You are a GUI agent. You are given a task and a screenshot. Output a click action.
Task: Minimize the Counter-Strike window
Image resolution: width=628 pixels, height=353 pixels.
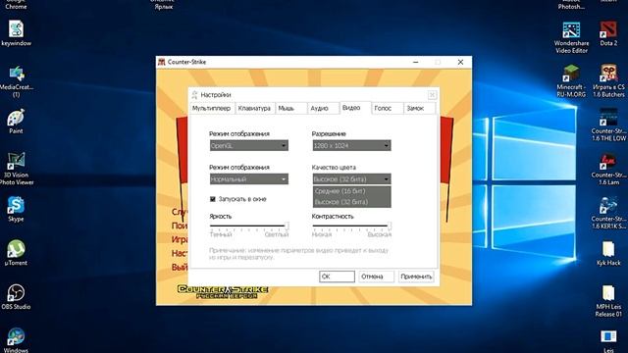point(416,62)
